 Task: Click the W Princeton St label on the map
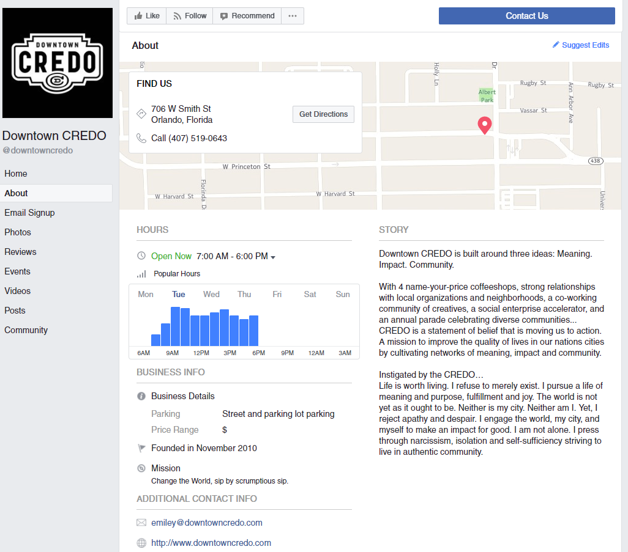point(246,166)
